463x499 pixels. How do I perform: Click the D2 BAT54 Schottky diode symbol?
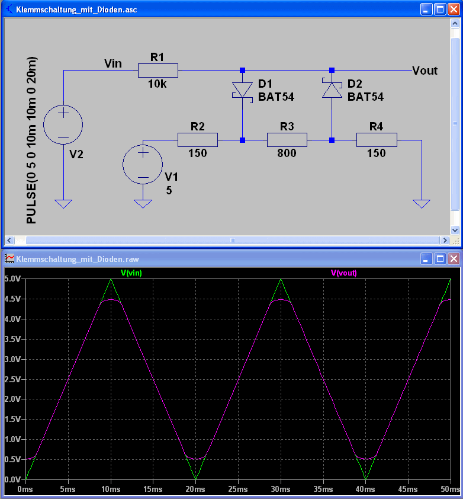tap(332, 89)
